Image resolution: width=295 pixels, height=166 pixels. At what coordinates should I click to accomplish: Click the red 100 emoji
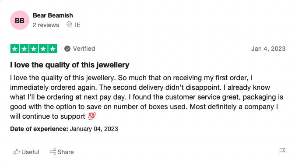point(92,116)
